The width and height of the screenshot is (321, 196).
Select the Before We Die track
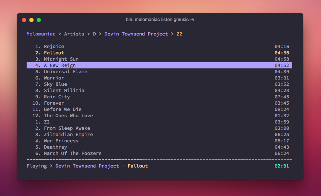(159, 109)
